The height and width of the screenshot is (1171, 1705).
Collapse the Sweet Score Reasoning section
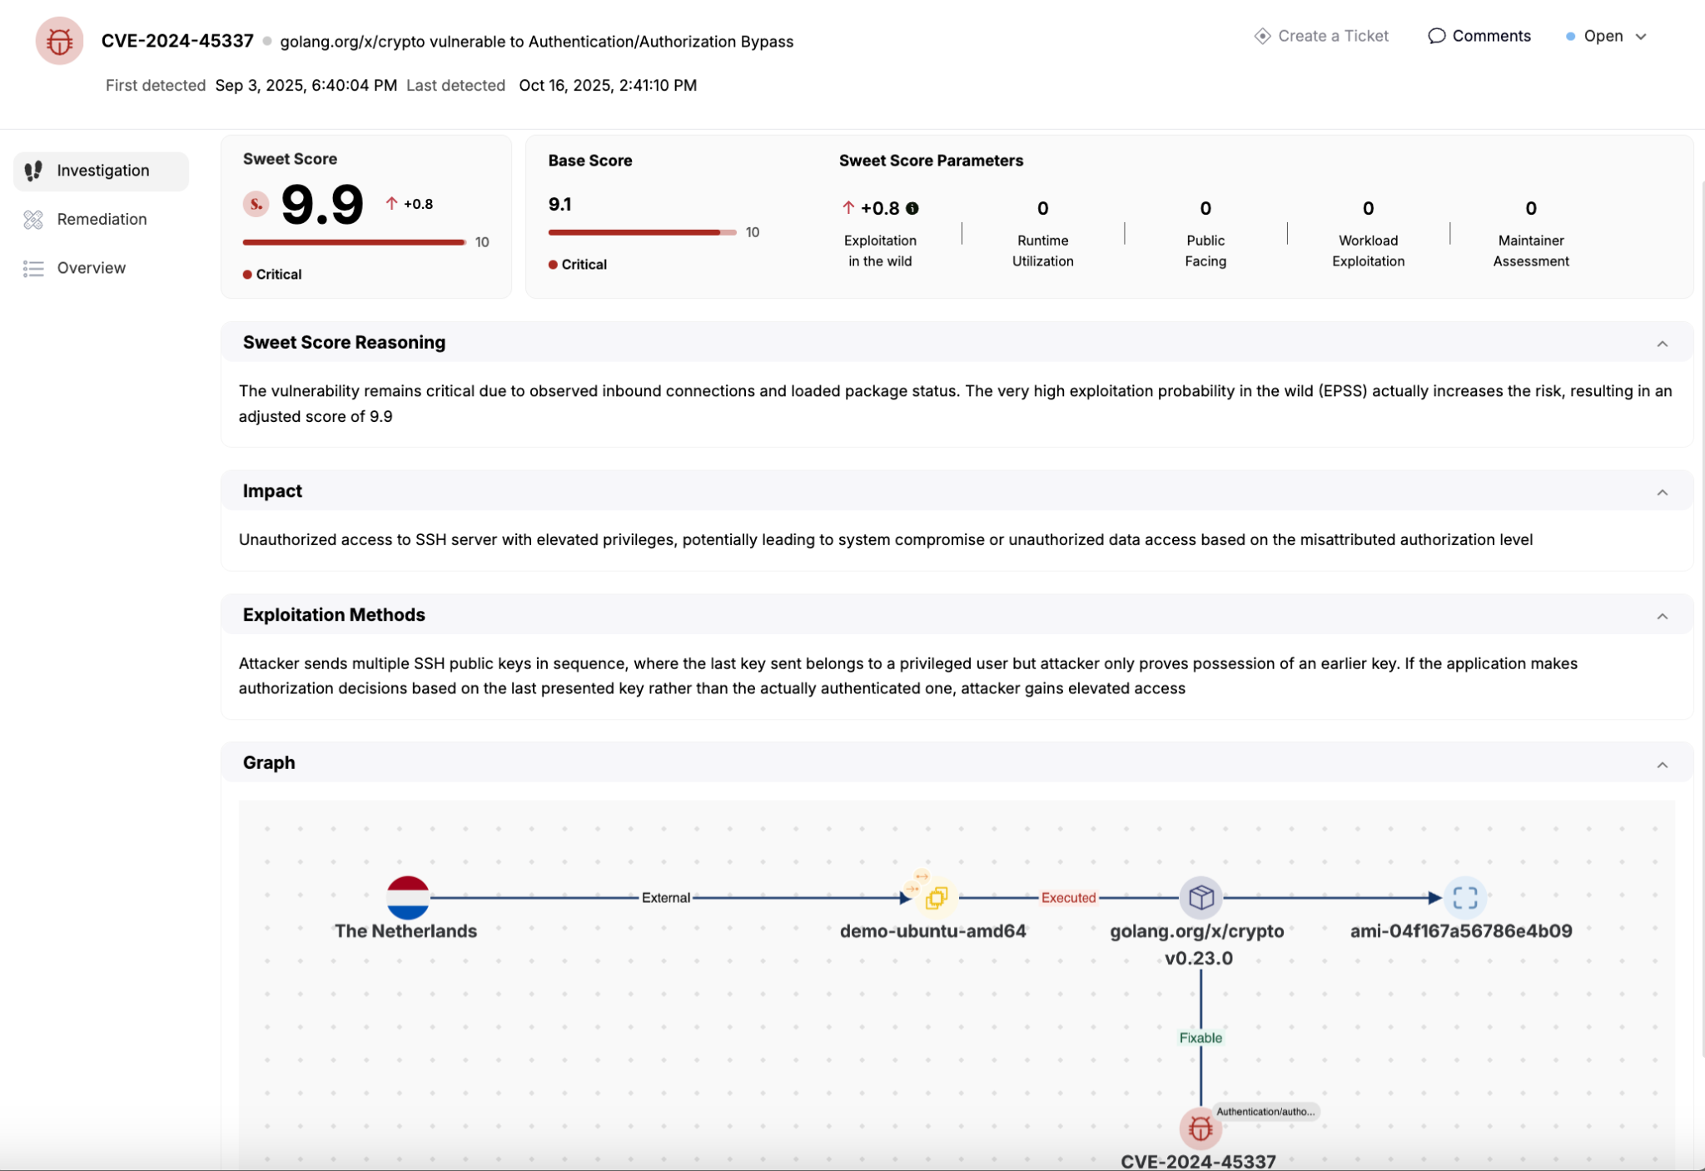[1662, 344]
